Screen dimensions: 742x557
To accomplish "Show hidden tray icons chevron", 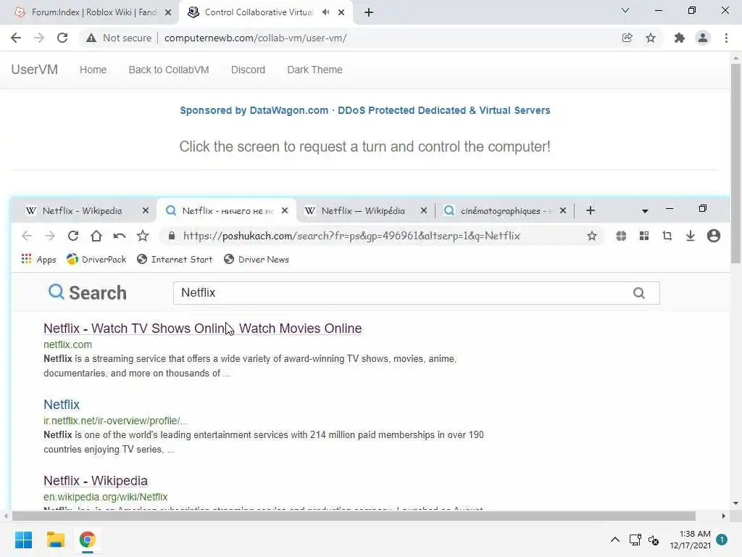I will (614, 540).
